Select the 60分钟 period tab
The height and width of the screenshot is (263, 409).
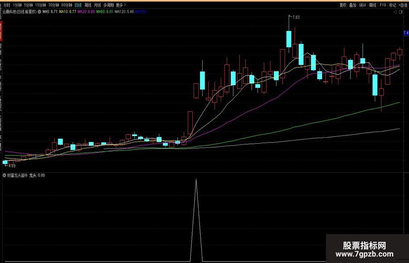point(67,5)
